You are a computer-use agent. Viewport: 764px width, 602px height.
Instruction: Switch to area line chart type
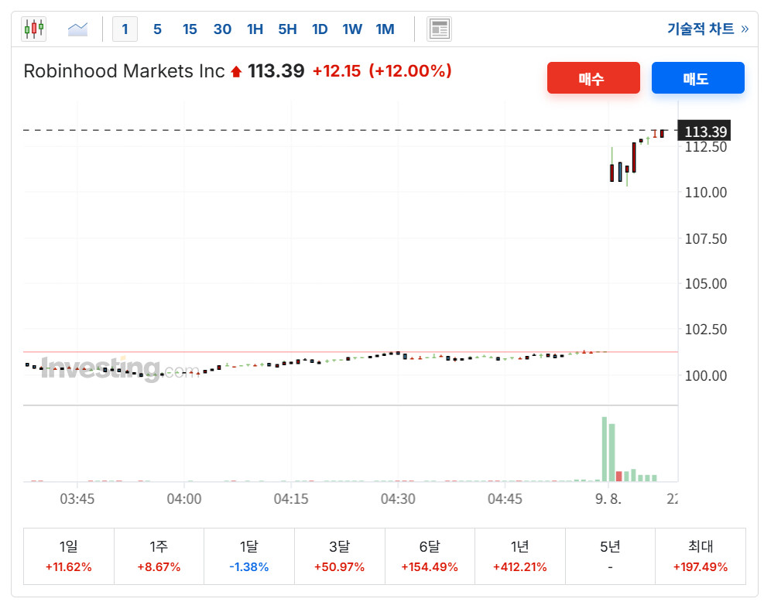[x=77, y=29]
